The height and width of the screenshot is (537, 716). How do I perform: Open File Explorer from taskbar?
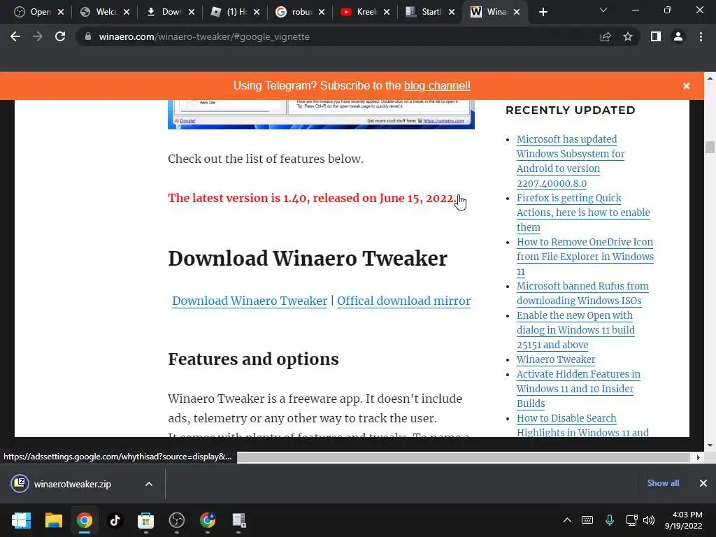tap(53, 520)
